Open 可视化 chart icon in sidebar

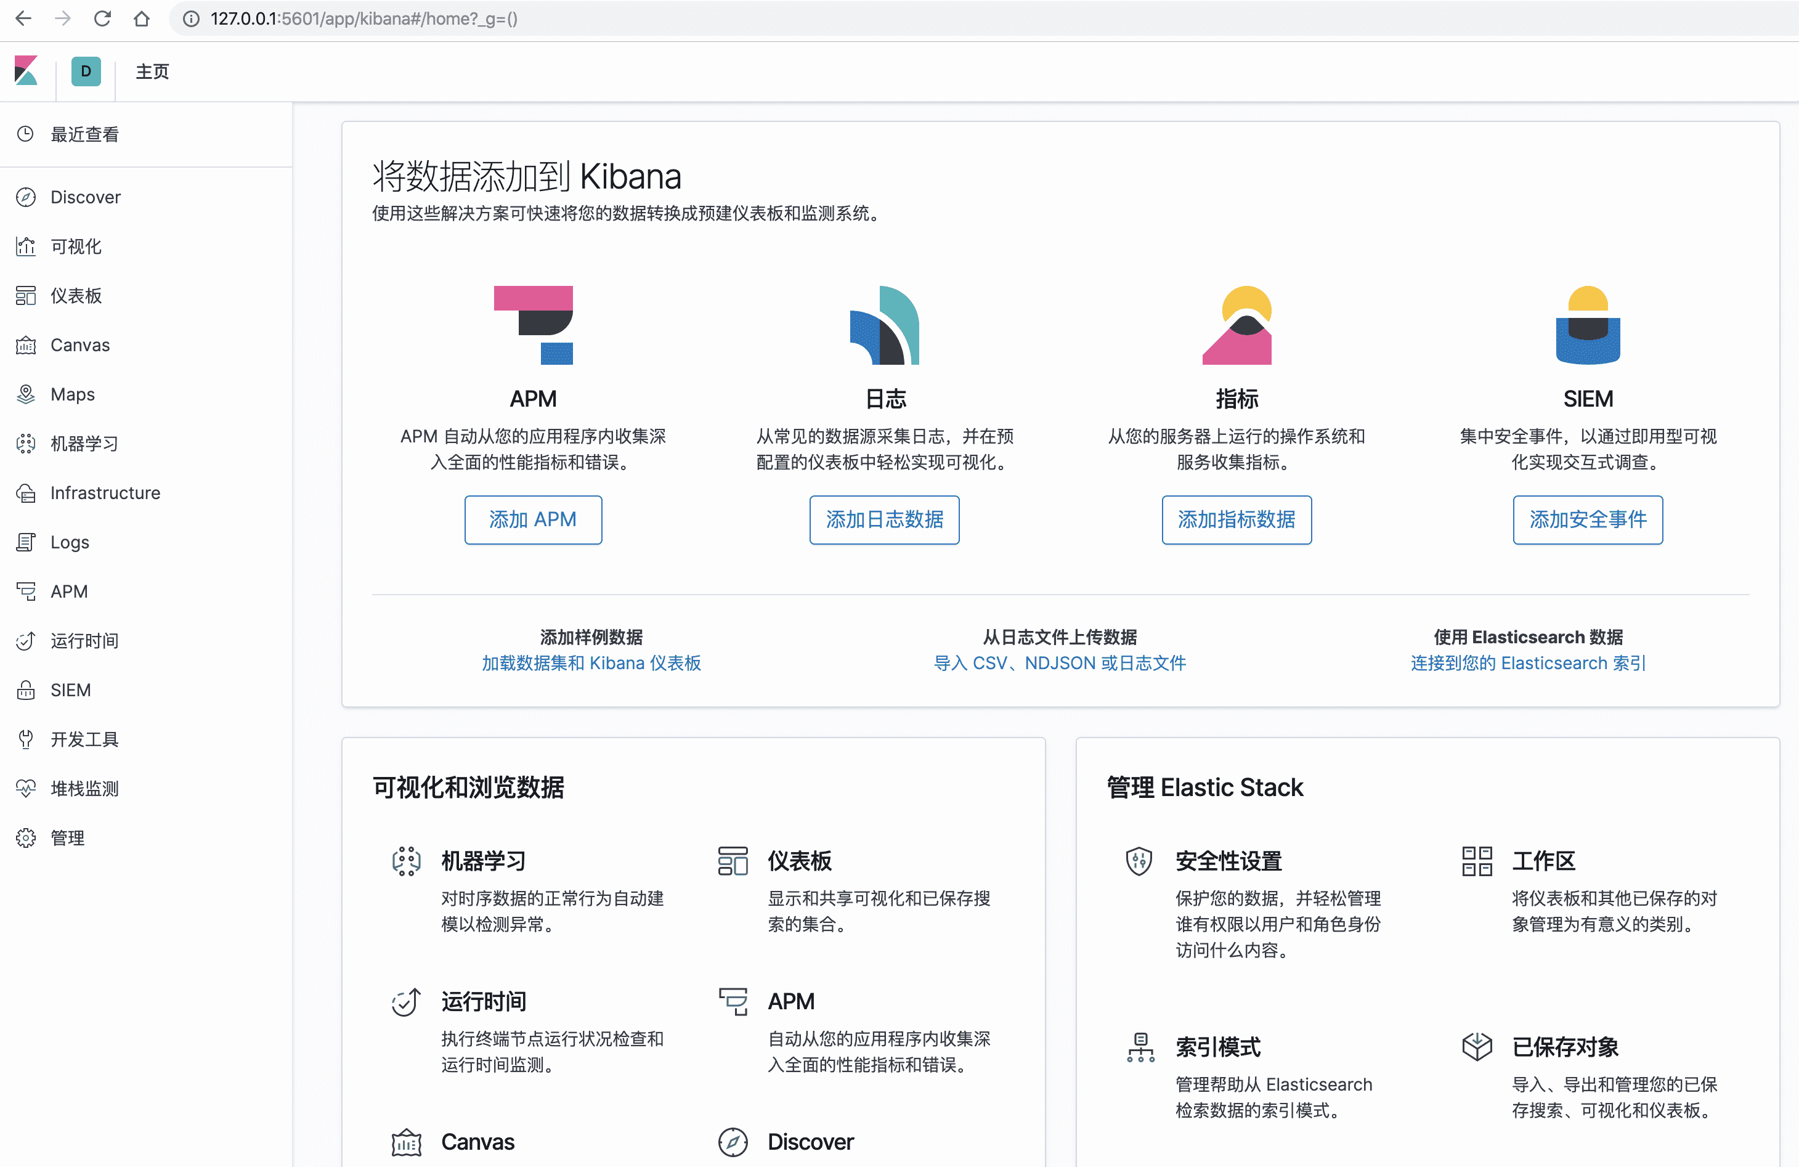tap(26, 246)
